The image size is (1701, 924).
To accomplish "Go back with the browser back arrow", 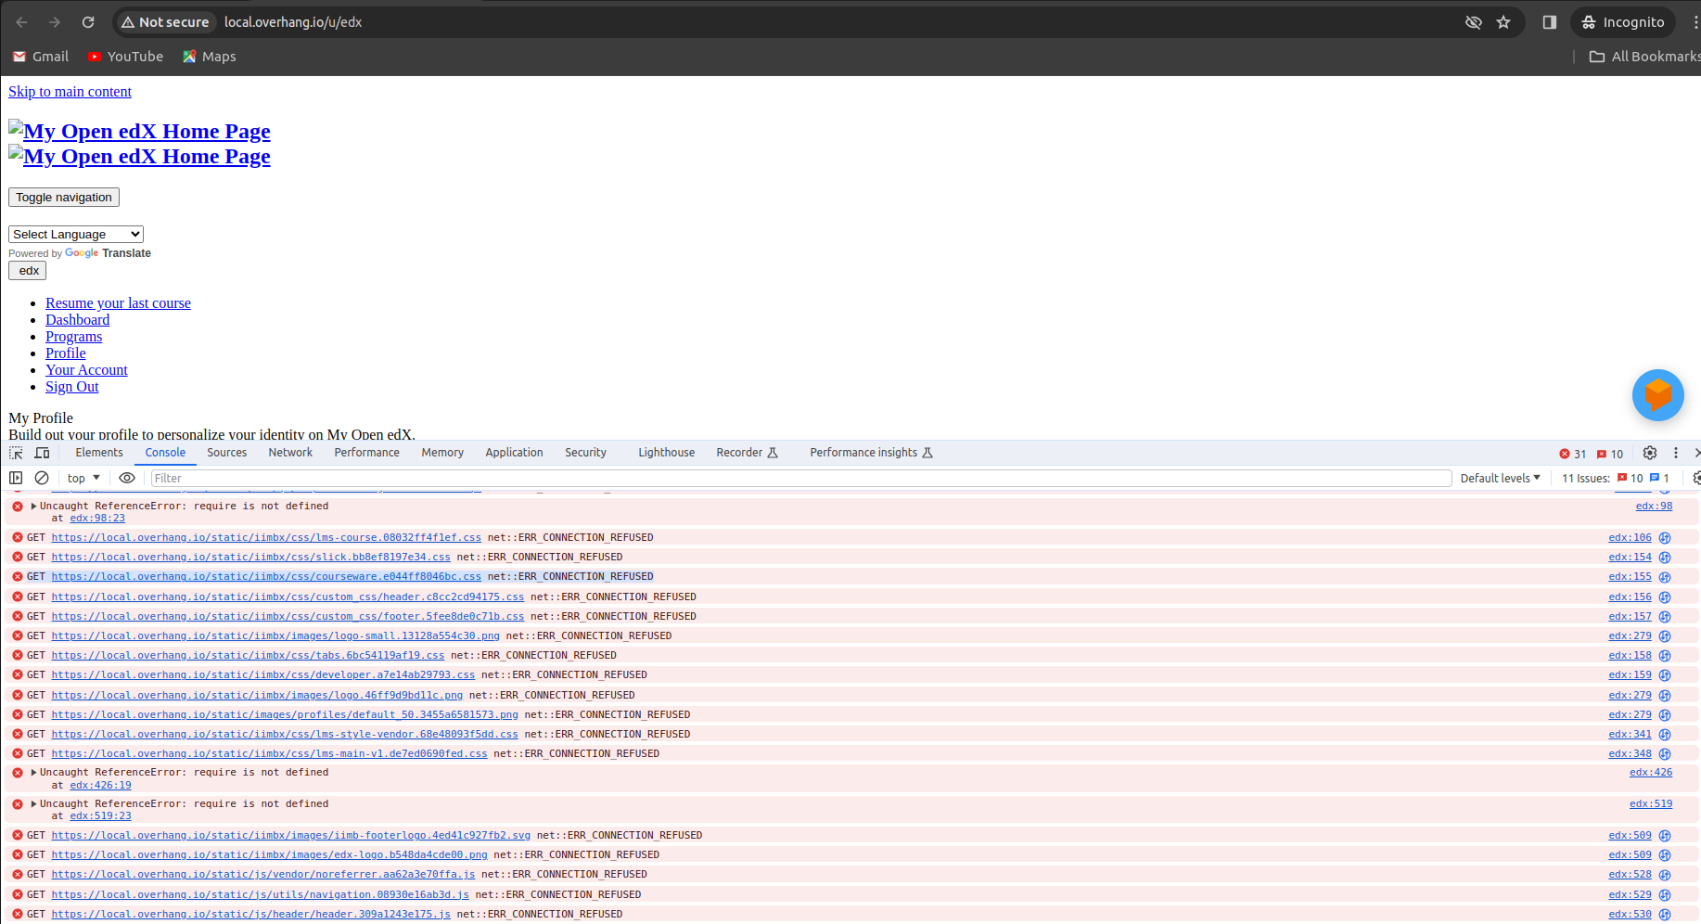I will pos(21,22).
